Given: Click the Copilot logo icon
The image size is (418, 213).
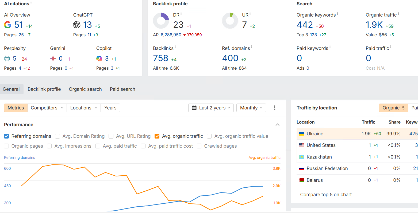Looking at the screenshot, I should [99, 58].
